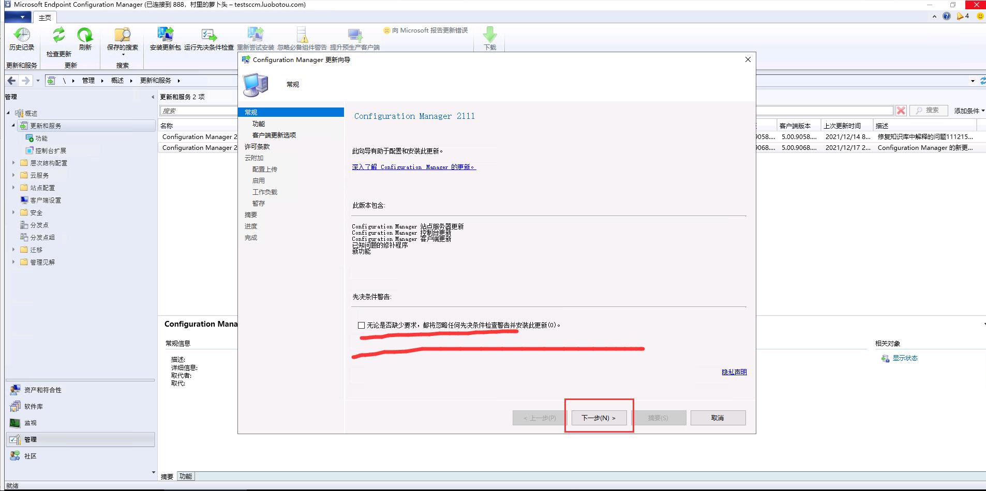This screenshot has height=491, width=986.
Task: Open 资产和符合性 workspace
Action: point(80,390)
